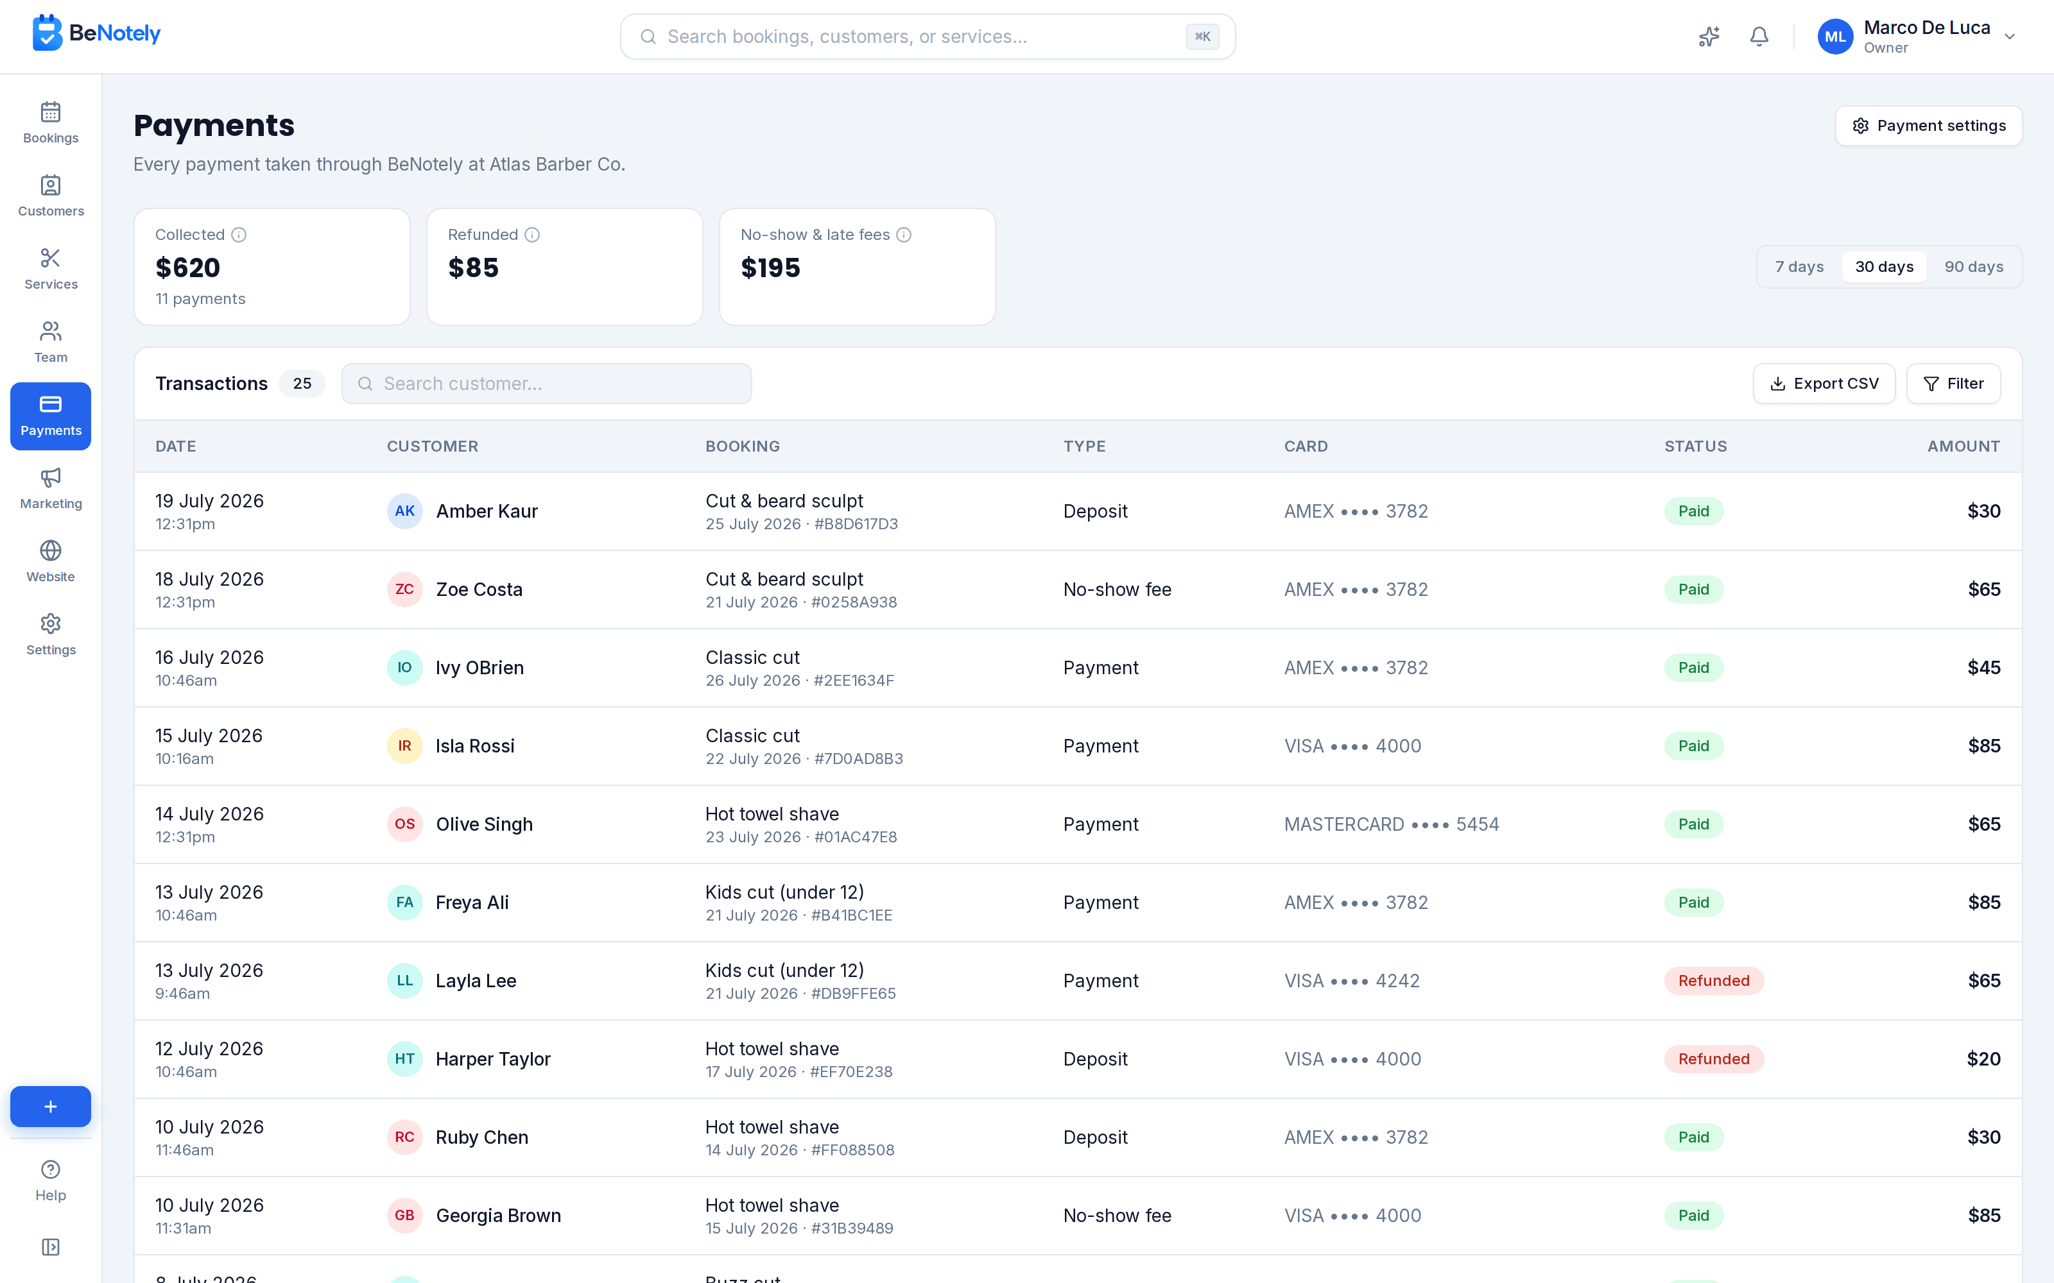Open booking #B8D617D3 Cut & beard sculpt

coord(801,512)
